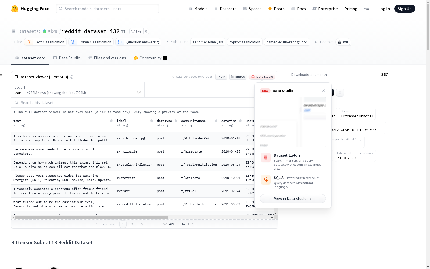Select the r/TotalAnnihilation communityName cell

click(x=199, y=165)
